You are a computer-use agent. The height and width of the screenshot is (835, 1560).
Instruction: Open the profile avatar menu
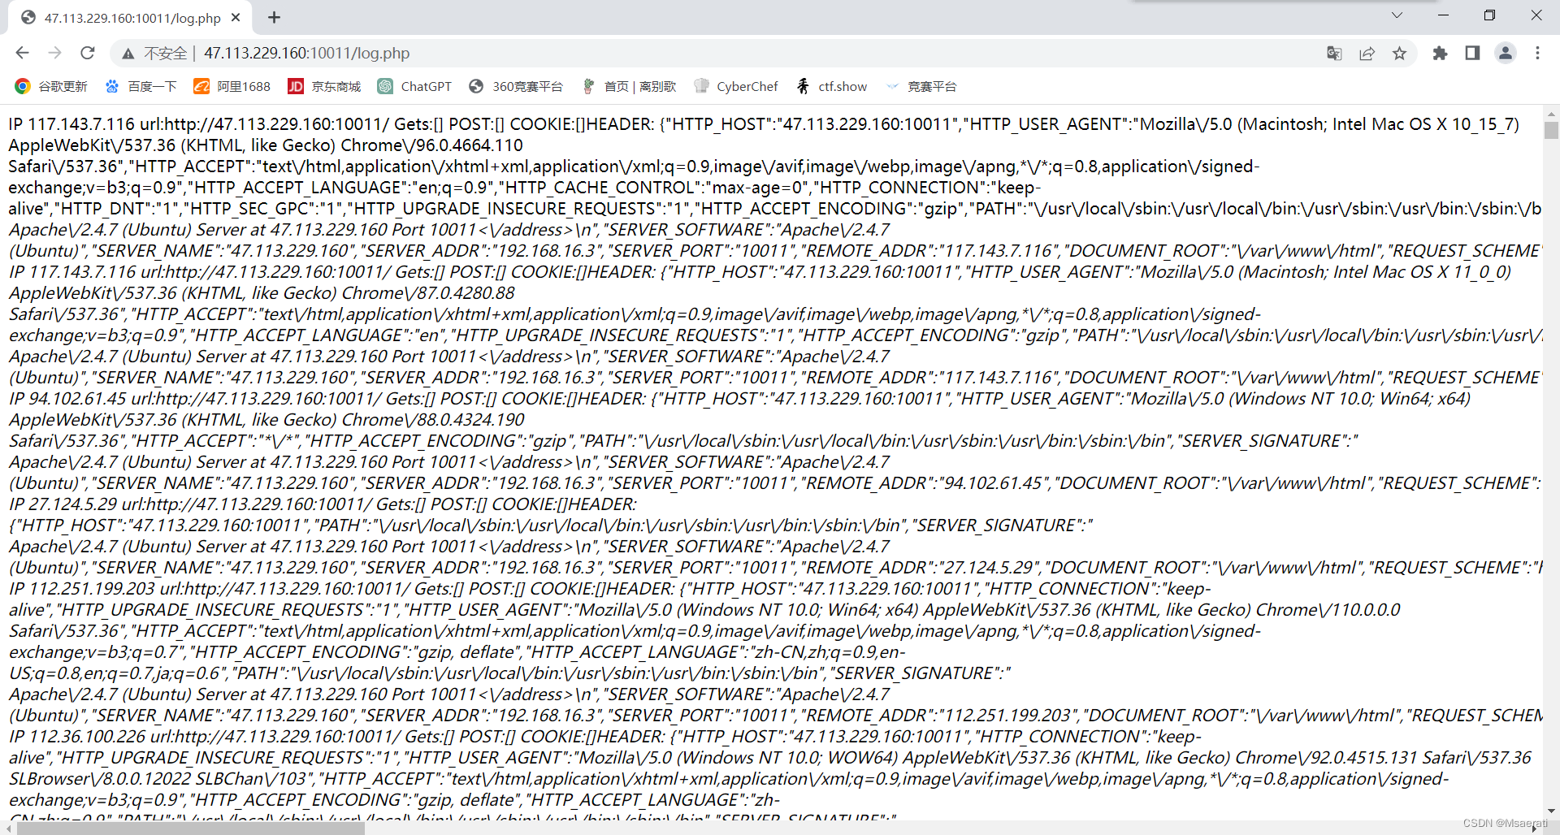[1506, 53]
